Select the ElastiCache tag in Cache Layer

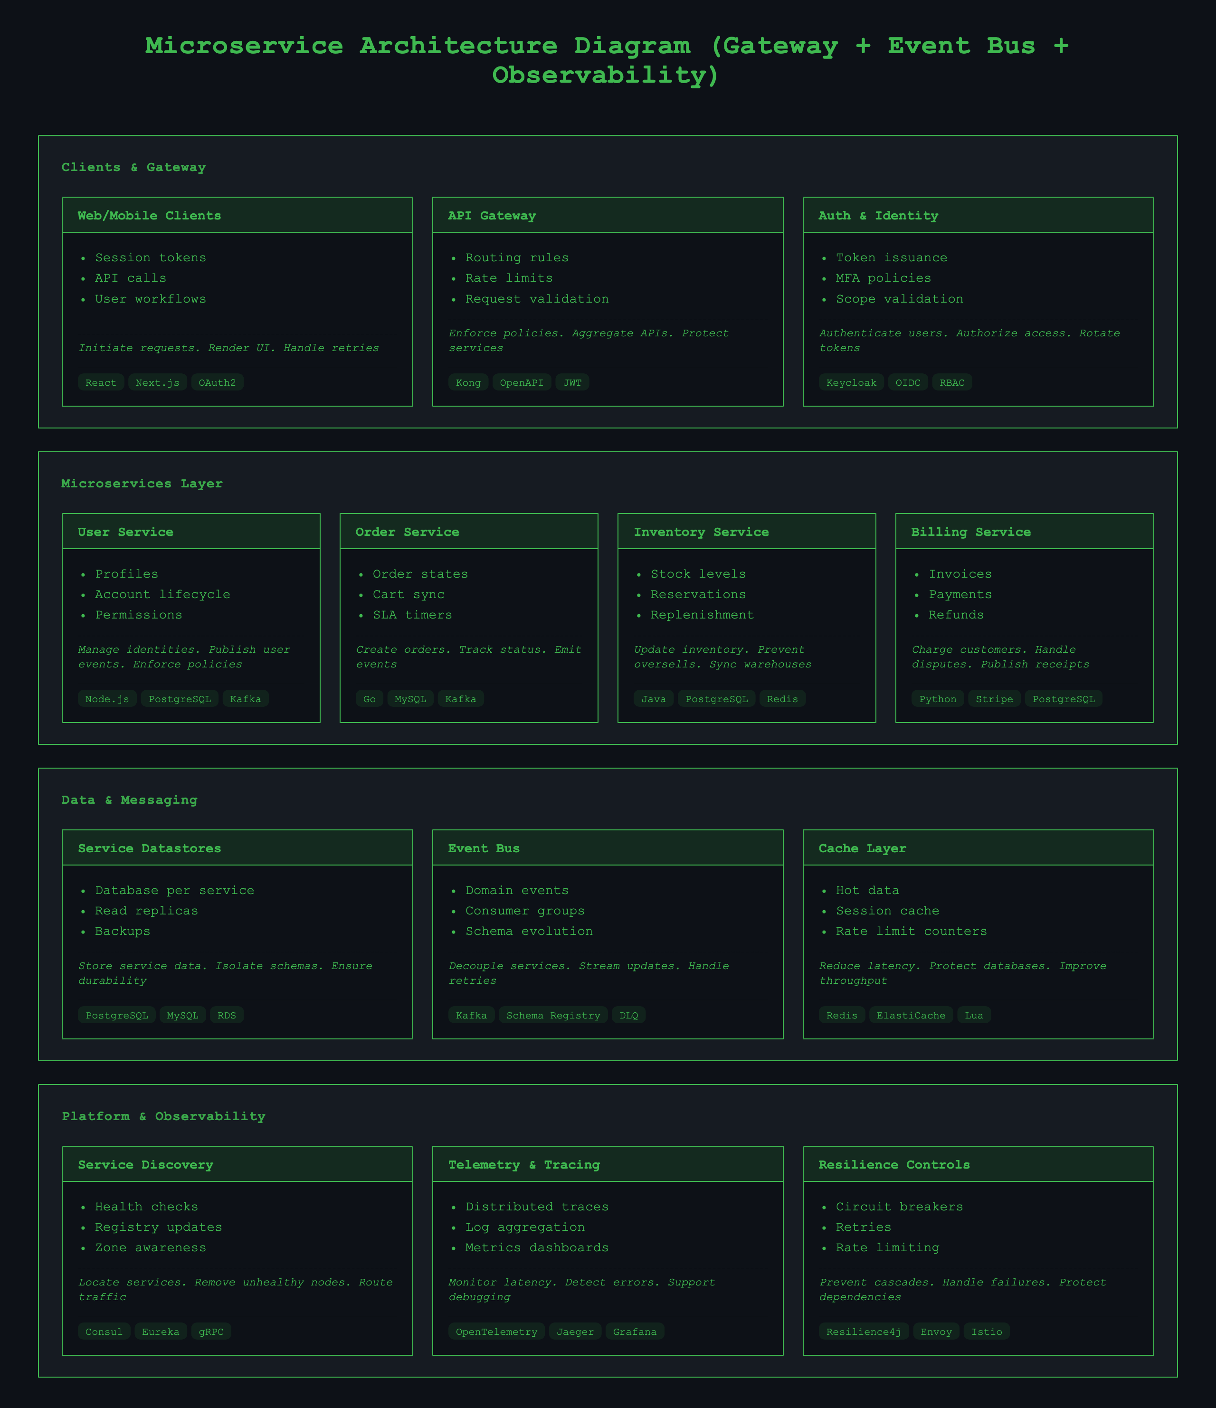pos(910,1015)
